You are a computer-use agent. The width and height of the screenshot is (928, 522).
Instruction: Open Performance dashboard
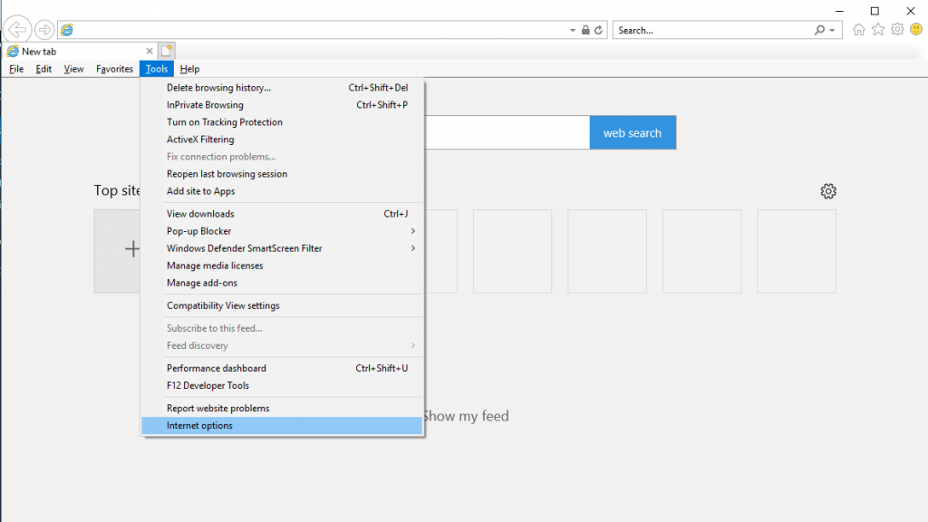283,368
